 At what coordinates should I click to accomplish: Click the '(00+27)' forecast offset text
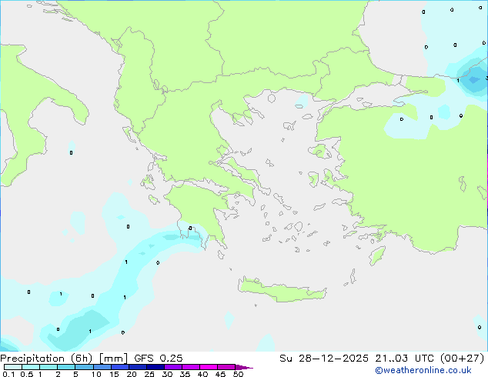click(462, 359)
